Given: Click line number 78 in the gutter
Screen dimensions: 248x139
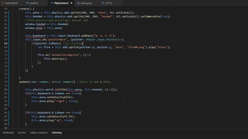Looking at the screenshot, I should pyautogui.click(x=6, y=82).
